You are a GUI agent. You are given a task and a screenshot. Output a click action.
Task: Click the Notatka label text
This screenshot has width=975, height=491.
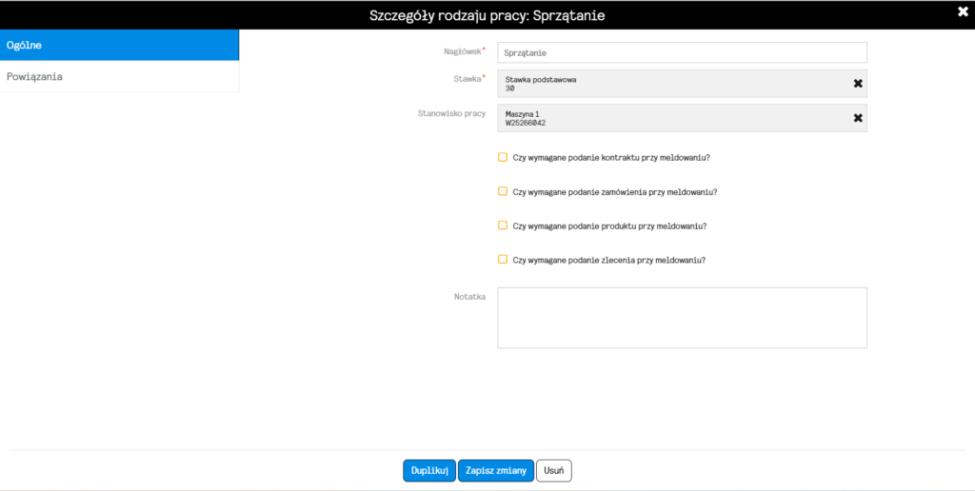click(x=469, y=297)
